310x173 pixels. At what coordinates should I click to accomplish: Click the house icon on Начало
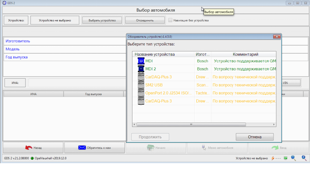tap(150, 147)
